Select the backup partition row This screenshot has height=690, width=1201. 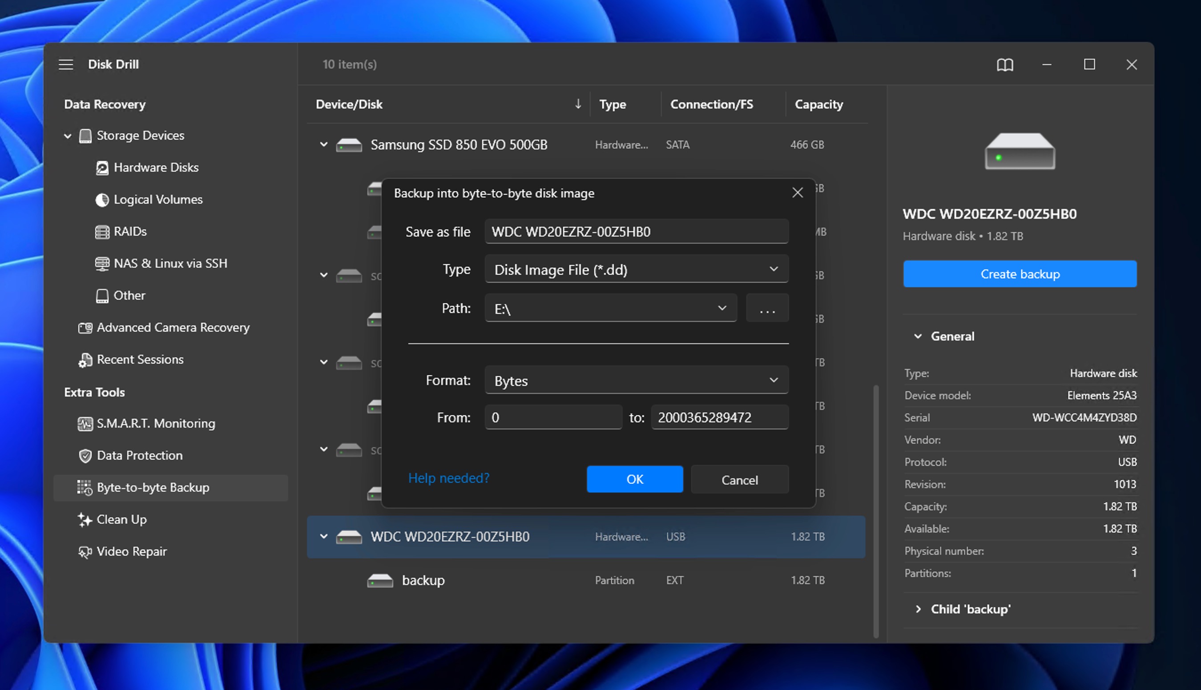pyautogui.click(x=586, y=581)
